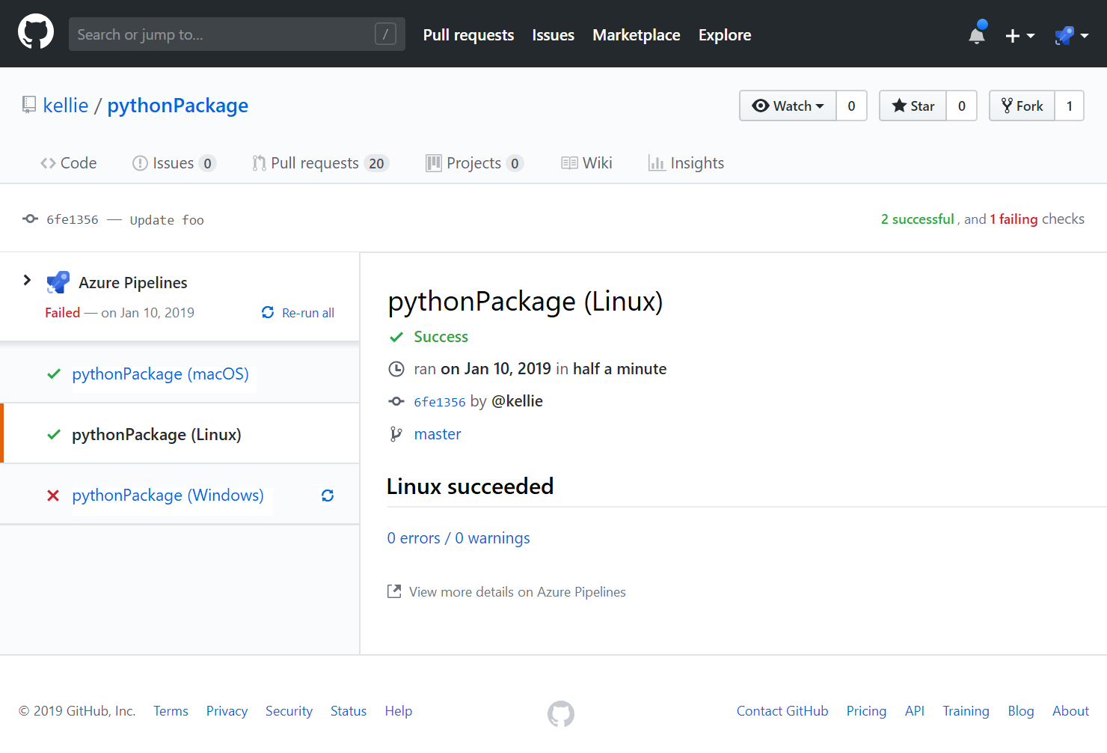Click Re-run all link

pyautogui.click(x=298, y=313)
